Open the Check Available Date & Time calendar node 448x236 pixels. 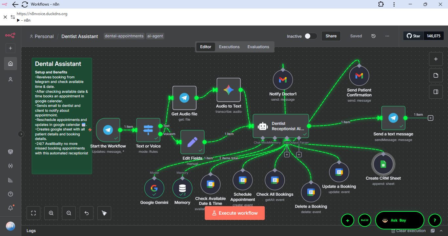211,184
